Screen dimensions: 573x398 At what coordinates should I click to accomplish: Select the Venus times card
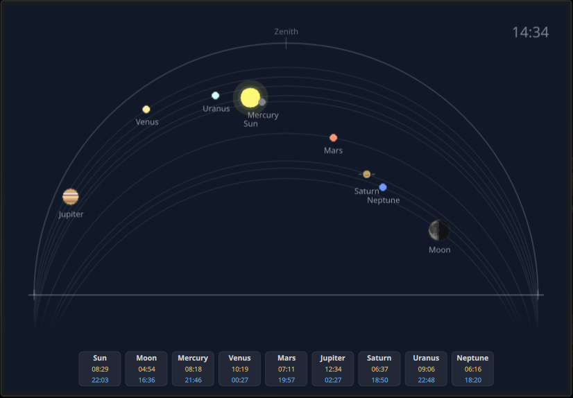point(240,369)
